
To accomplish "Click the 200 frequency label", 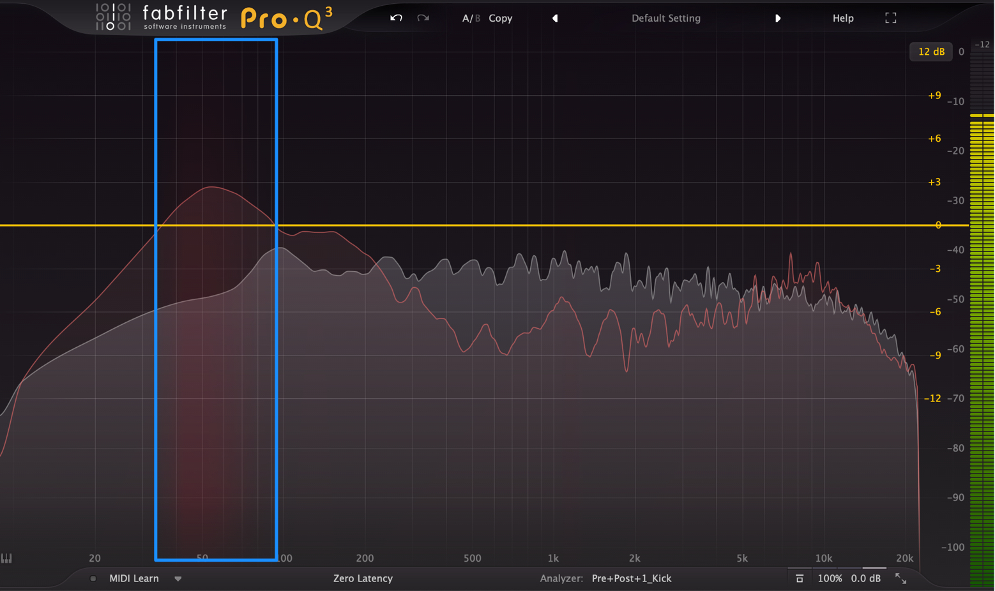I will coord(365,558).
